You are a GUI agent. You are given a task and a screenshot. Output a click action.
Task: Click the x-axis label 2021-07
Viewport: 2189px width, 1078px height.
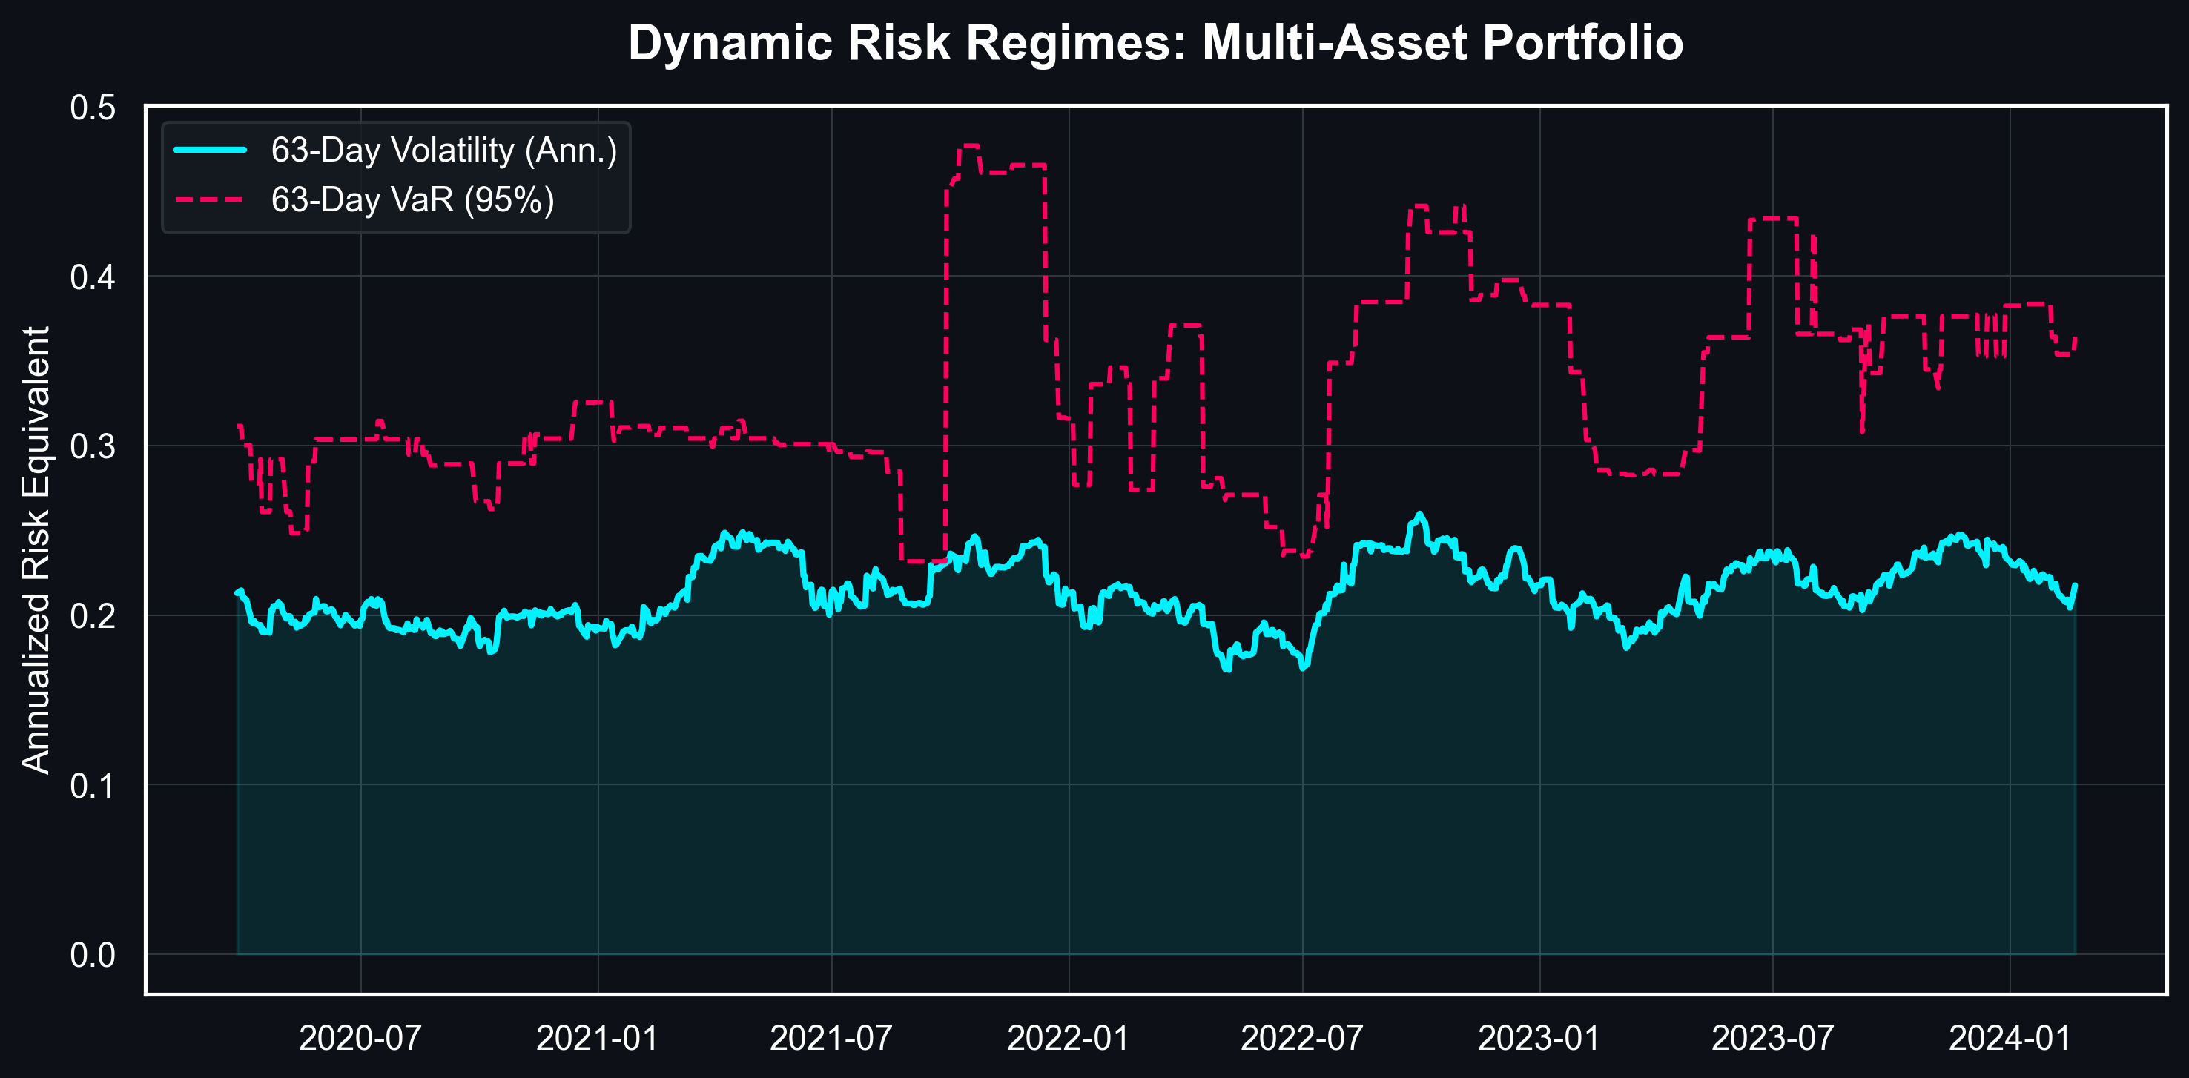(831, 1038)
